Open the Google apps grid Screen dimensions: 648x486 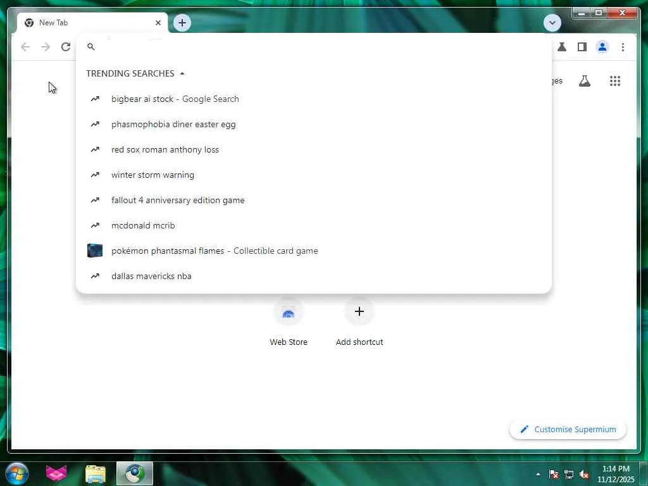(615, 81)
